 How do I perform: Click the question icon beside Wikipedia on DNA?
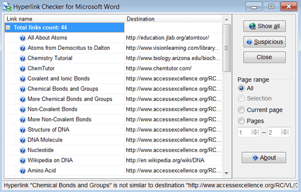23,160
